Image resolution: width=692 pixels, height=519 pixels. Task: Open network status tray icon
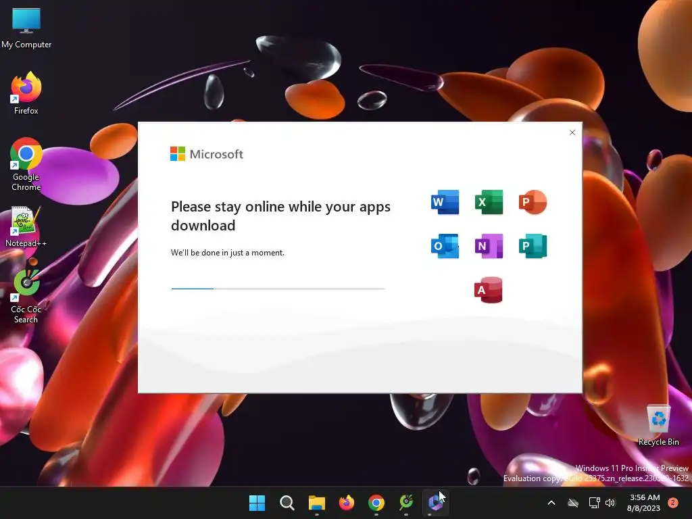pos(595,503)
